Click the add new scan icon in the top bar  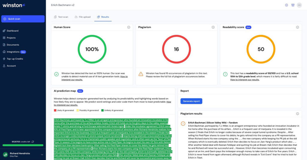coord(286,5)
